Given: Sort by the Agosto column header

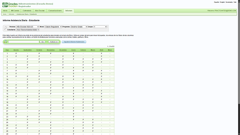Looking at the screenshot, I should click(x=16, y=50).
